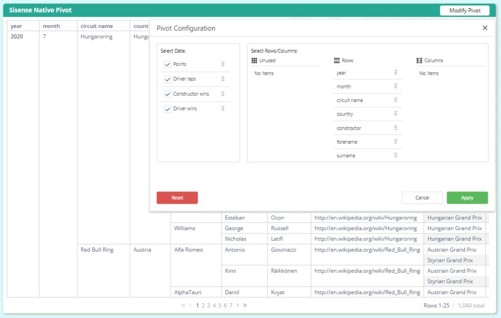Open the Red_Bull_Ring Wikipedia link for Giovinazzi

click(367, 250)
